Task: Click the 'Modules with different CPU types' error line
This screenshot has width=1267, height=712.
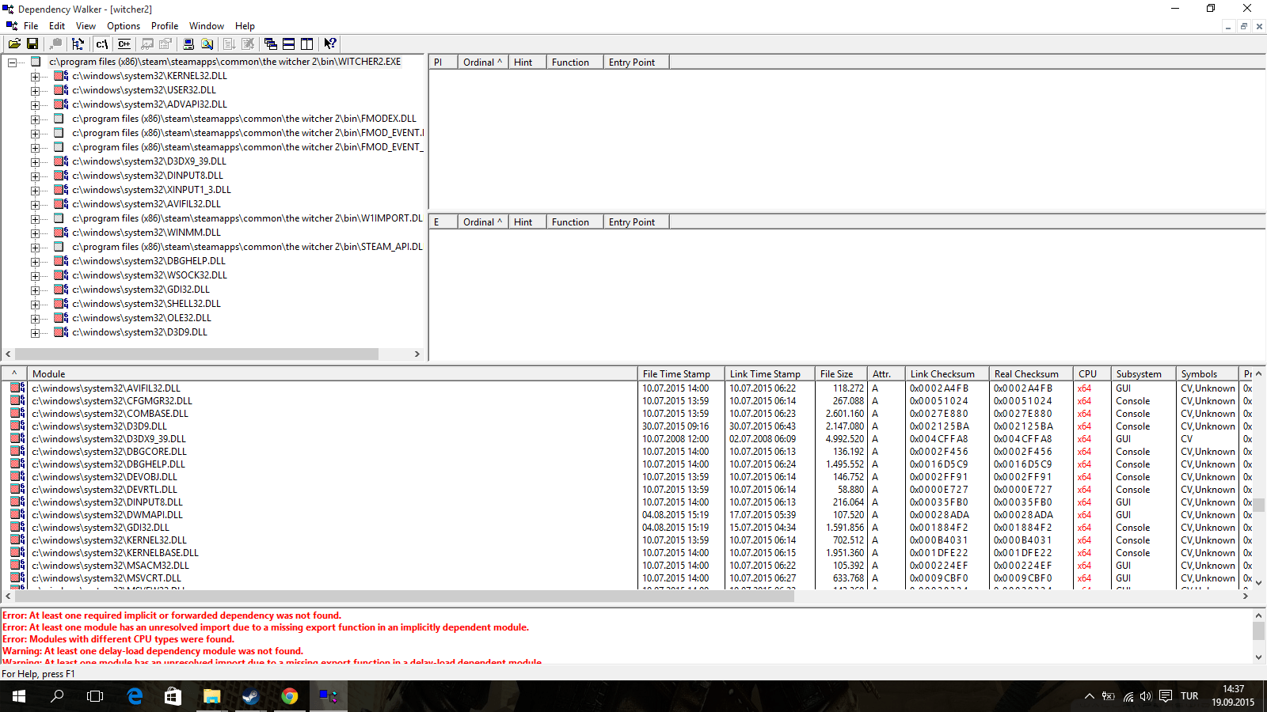Action: [119, 639]
